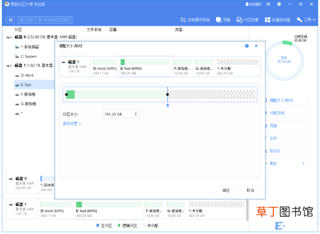The height and width of the screenshot is (234, 320).
Task: Select 系统保留 549 MB block in bottom disk map
Action: 47,184
